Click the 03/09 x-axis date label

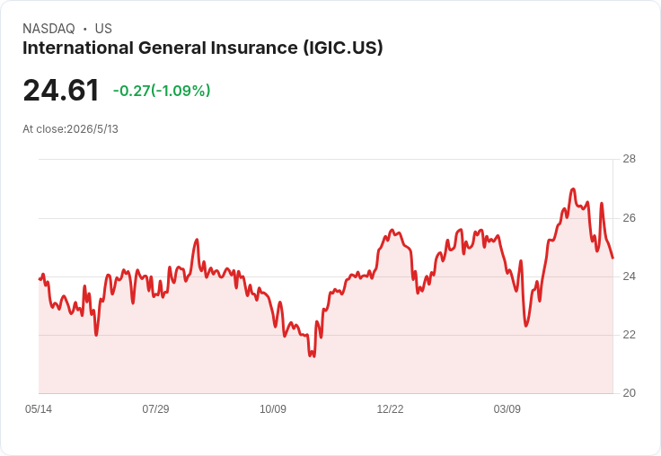pyautogui.click(x=507, y=408)
